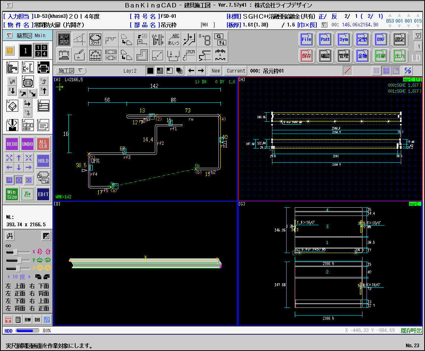Click the Current button
The height and width of the screenshot is (351, 425).
pos(236,71)
